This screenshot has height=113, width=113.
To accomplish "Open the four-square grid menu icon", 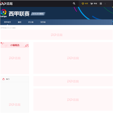I will pyautogui.click(x=101, y=4).
